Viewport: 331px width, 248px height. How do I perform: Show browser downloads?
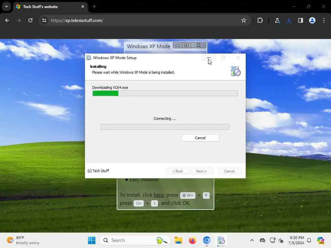(x=289, y=20)
